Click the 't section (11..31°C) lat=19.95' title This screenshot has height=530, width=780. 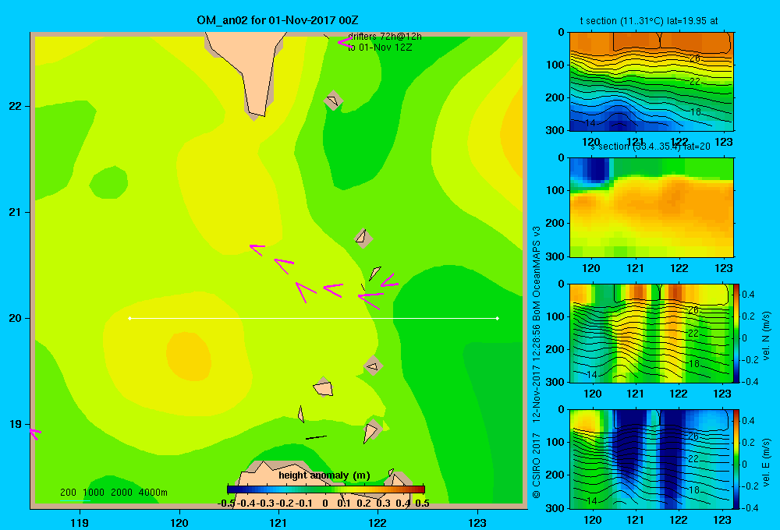[x=649, y=21]
